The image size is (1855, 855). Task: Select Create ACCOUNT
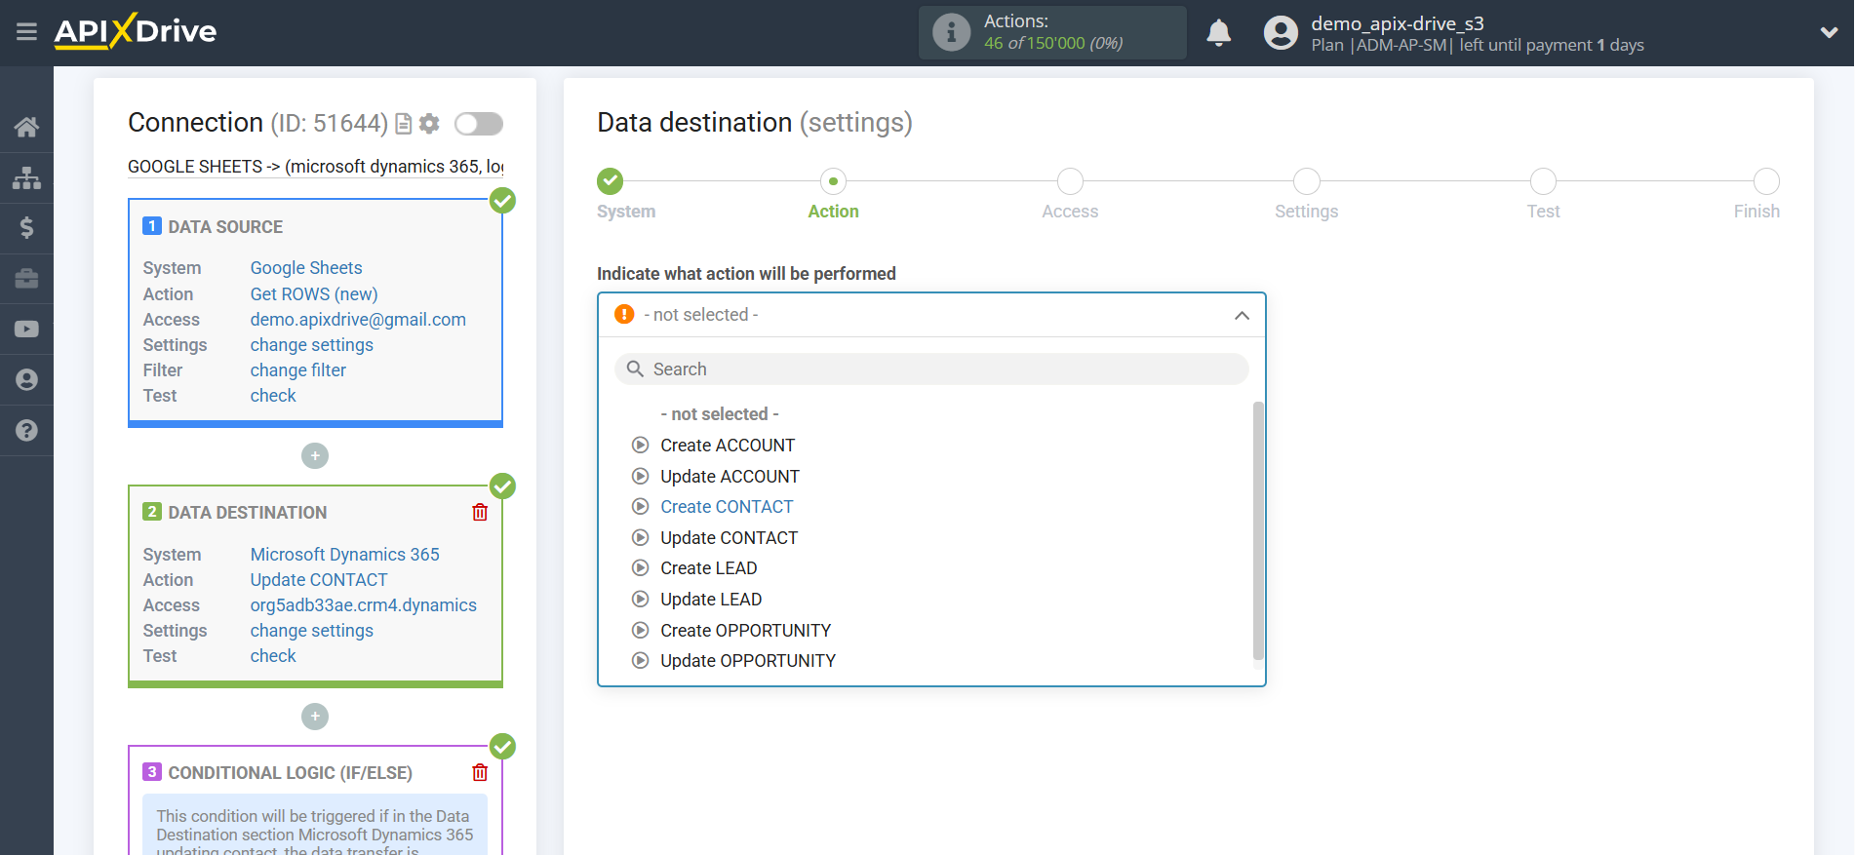(x=728, y=446)
